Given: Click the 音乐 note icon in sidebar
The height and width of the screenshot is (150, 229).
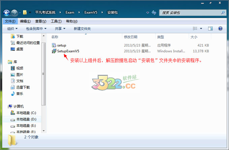Looking at the screenshot, I should [13, 94].
